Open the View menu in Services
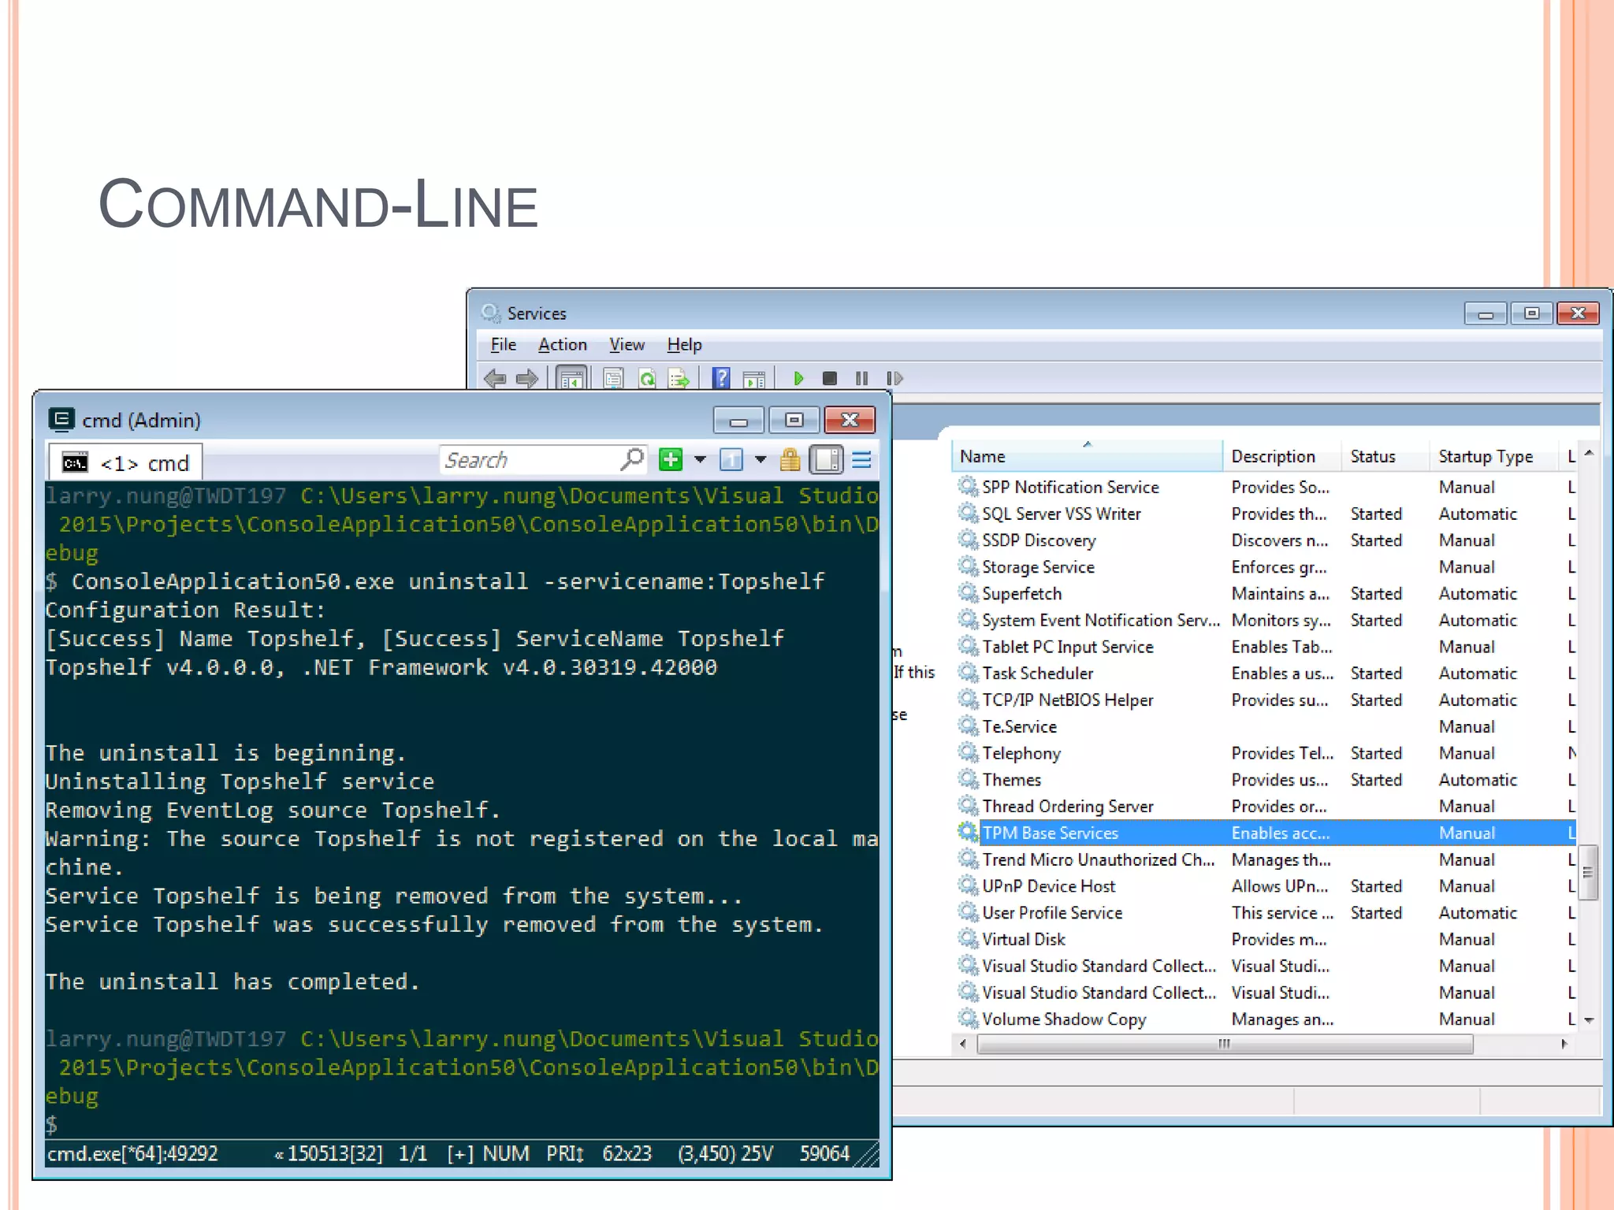 [627, 344]
